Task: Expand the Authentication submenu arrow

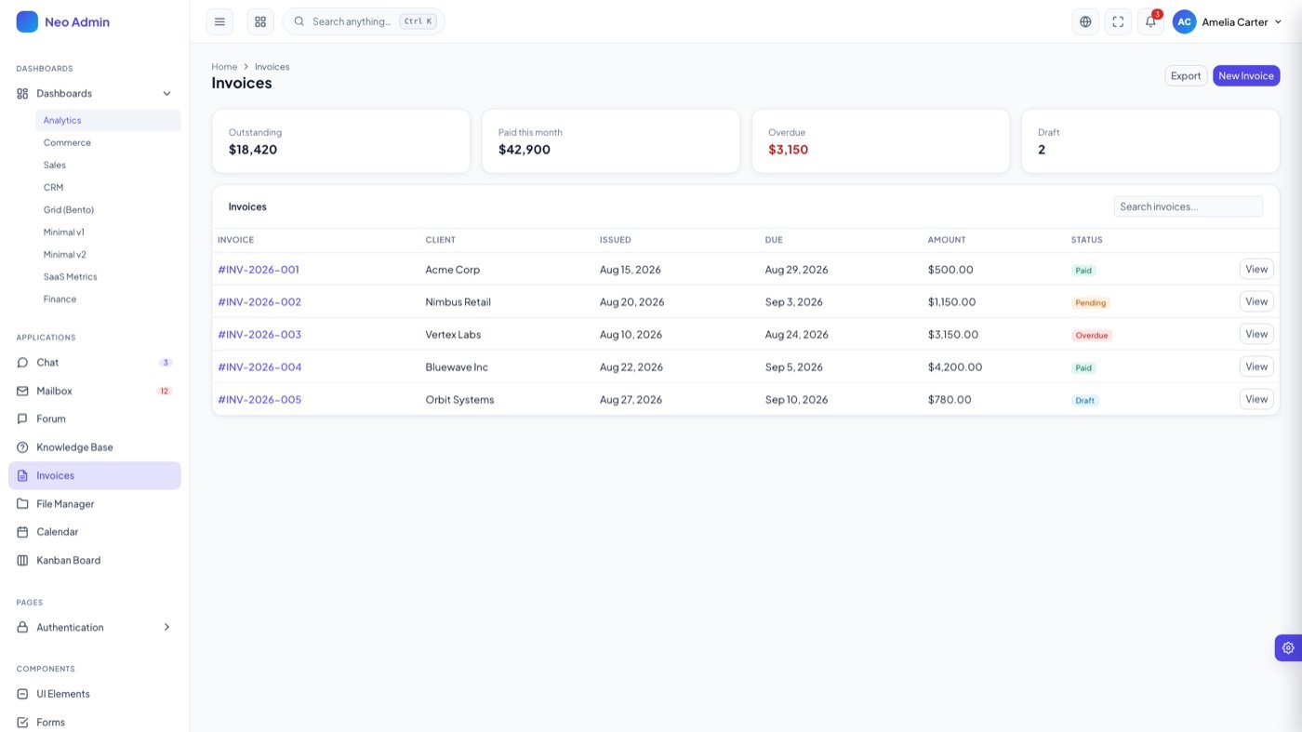Action: click(x=167, y=627)
